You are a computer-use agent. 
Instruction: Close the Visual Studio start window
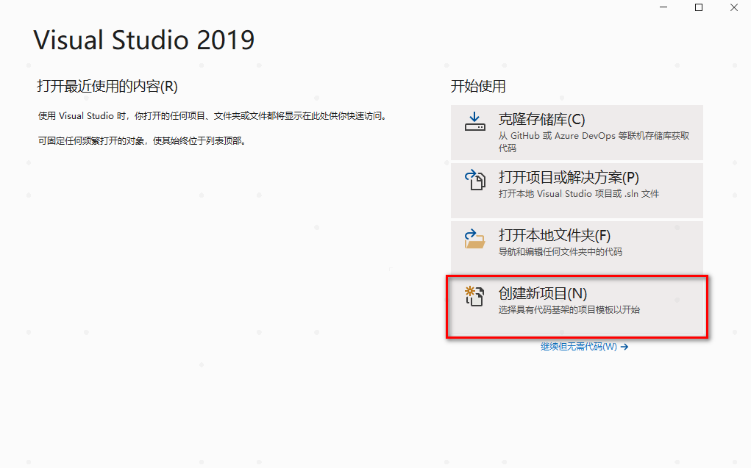734,7
